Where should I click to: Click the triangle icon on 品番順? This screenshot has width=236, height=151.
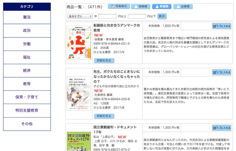tap(178, 6)
